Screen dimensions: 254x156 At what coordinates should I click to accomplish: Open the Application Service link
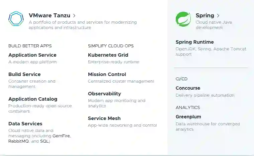point(32,55)
